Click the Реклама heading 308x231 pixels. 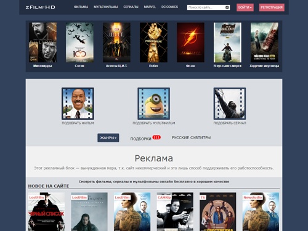[154, 158]
